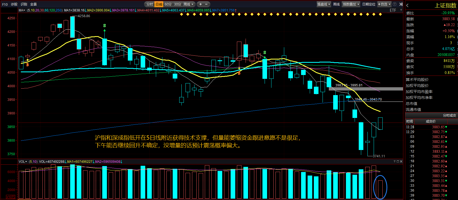Expand the 指数叠加 dropdown
458x200 pixels.
pos(351,4)
